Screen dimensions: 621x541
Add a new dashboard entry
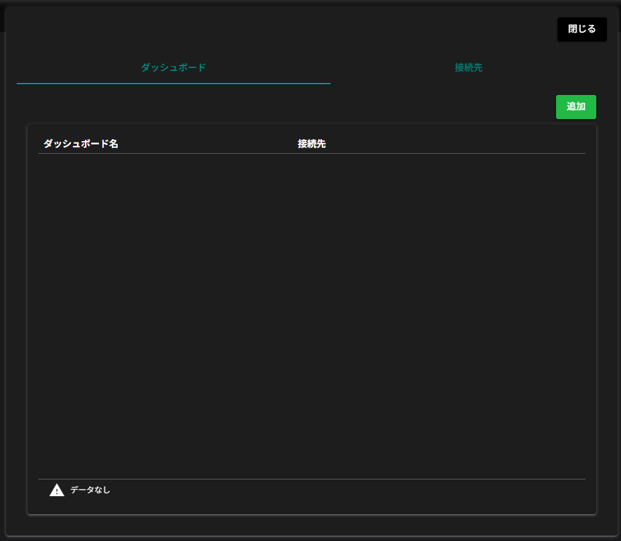point(575,107)
